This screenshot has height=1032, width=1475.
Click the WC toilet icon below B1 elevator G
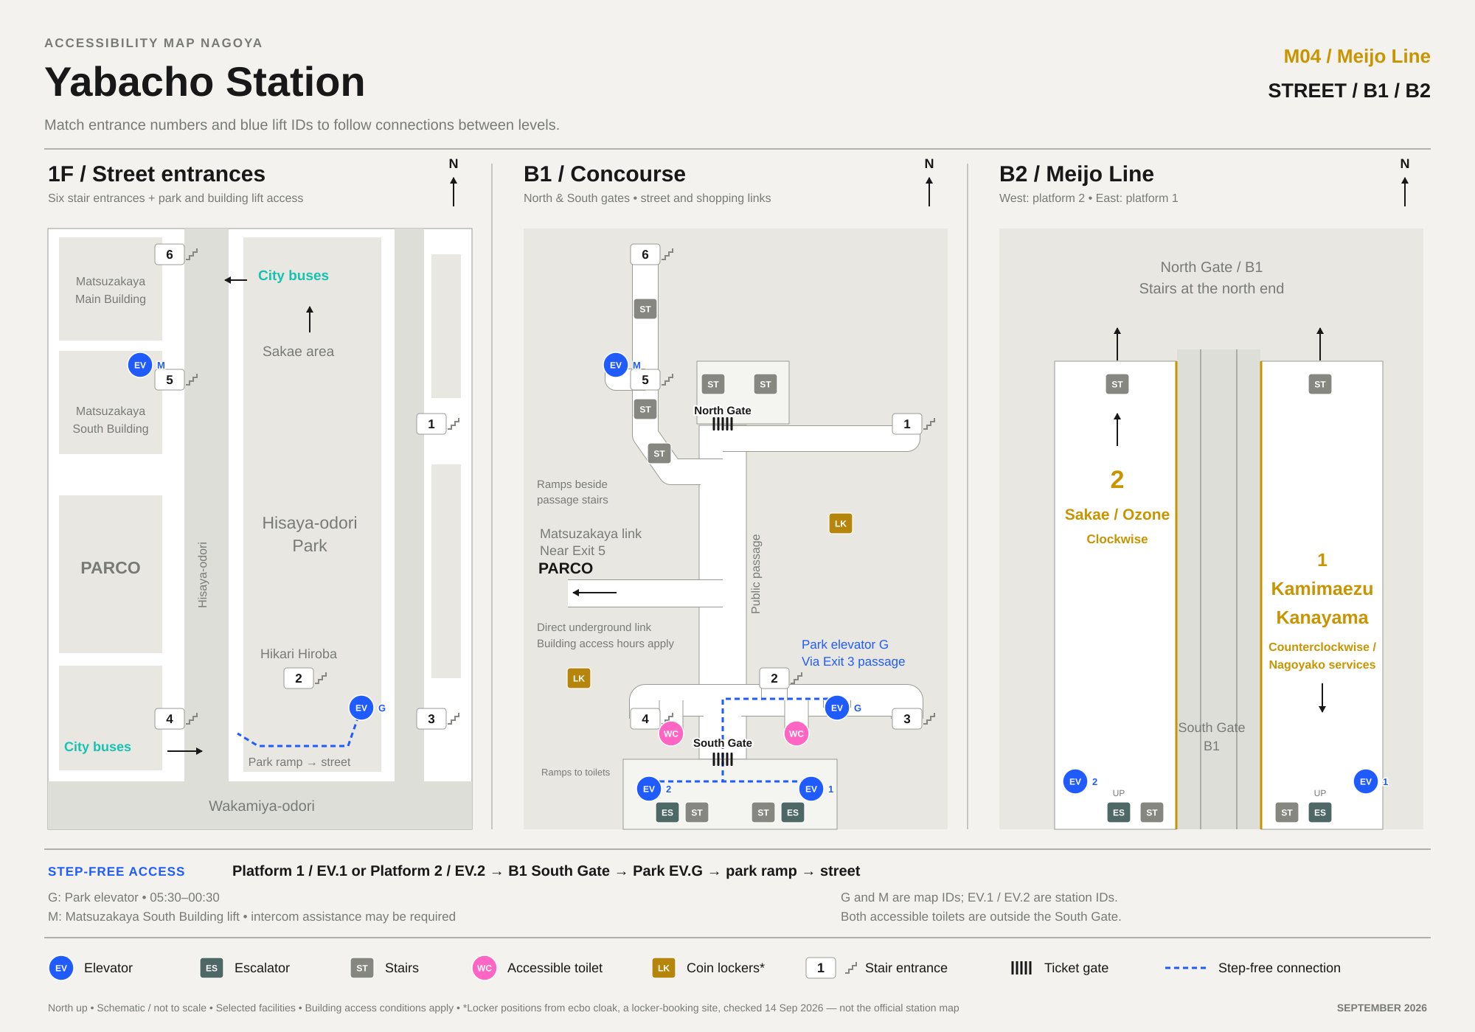click(796, 733)
